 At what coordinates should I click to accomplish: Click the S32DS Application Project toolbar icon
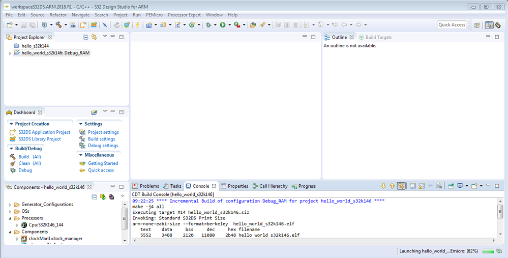pos(83,24)
